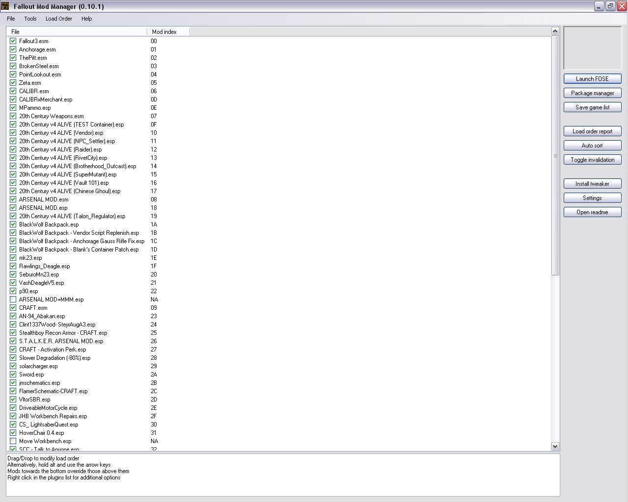Uncheck the HoverChair 0.4.esp checkbox

point(13,433)
